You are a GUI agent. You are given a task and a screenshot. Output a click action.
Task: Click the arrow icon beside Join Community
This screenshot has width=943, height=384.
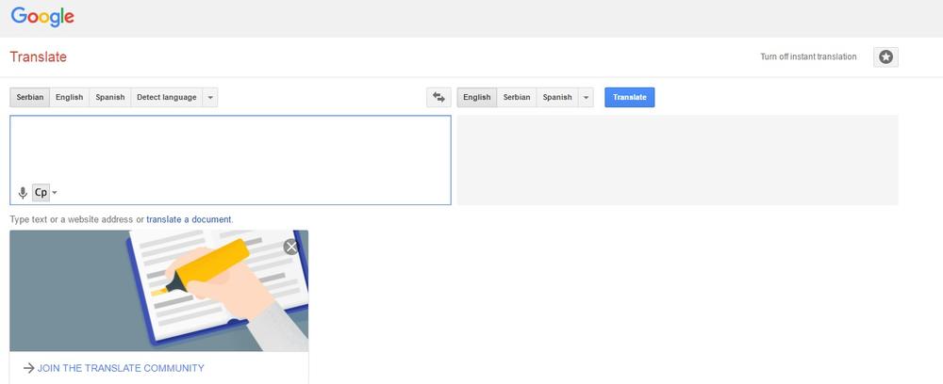pos(28,368)
